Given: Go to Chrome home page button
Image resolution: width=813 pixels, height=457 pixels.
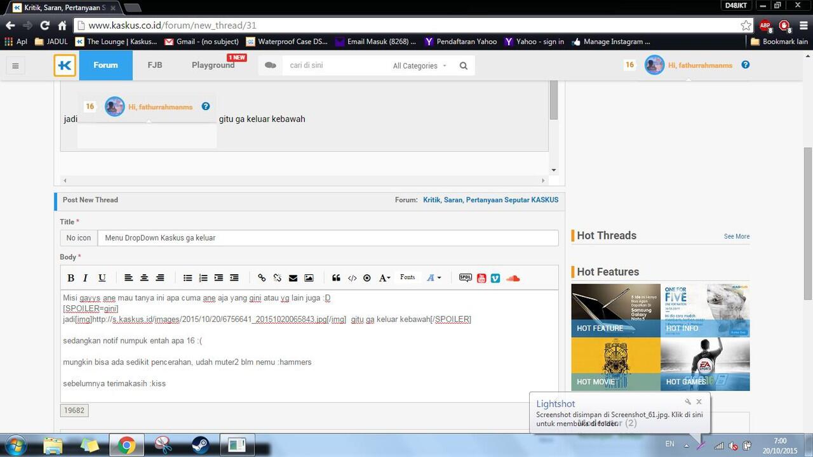Looking at the screenshot, I should point(62,25).
